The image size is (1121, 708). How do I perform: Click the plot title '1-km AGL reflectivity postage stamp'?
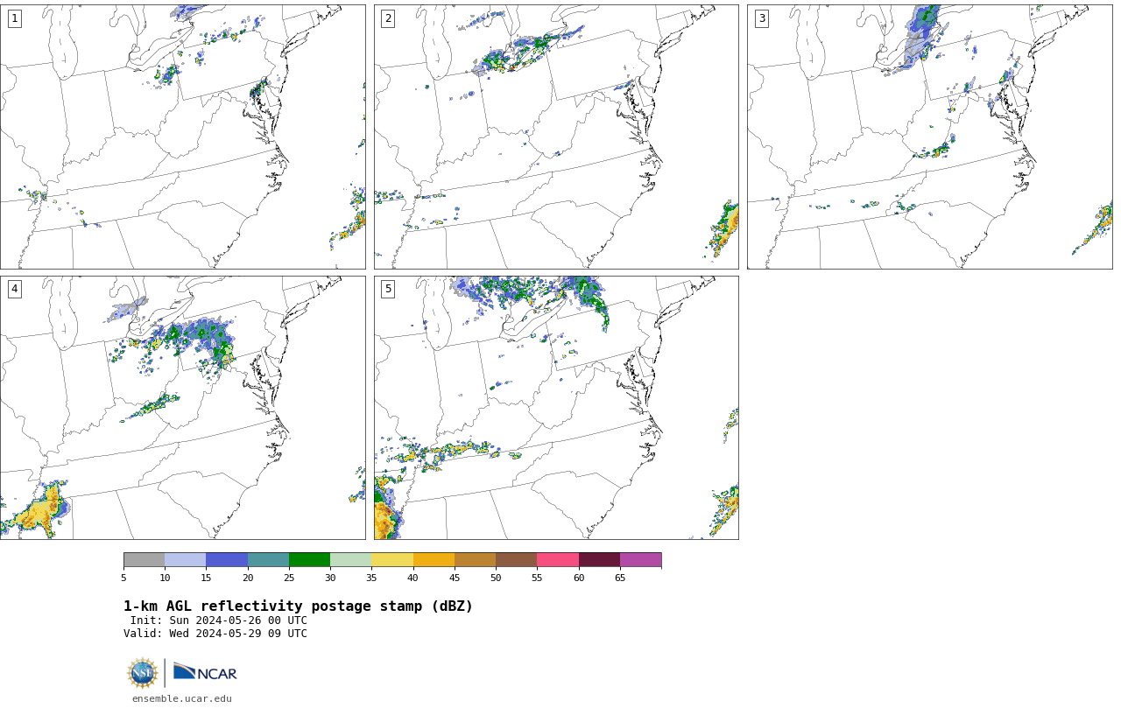tap(299, 606)
